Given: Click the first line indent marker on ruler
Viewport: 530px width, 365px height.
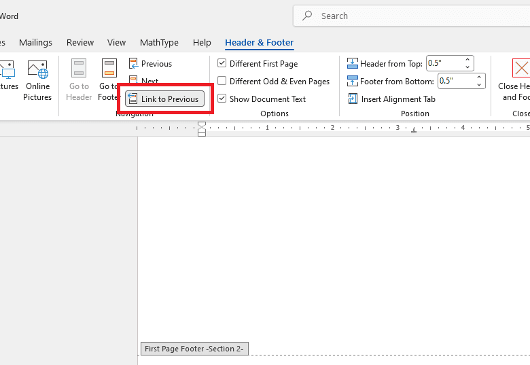Looking at the screenshot, I should point(201,124).
